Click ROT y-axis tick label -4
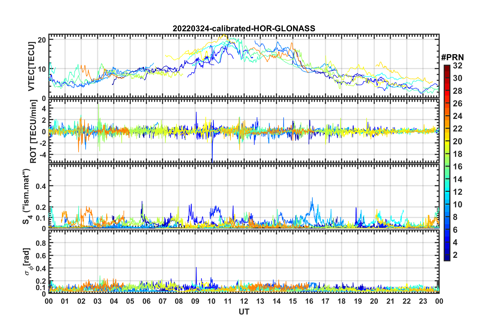 tap(43, 155)
